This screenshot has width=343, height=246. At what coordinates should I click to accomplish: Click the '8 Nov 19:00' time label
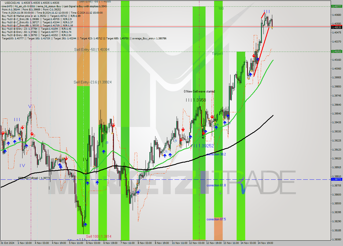[162, 243]
